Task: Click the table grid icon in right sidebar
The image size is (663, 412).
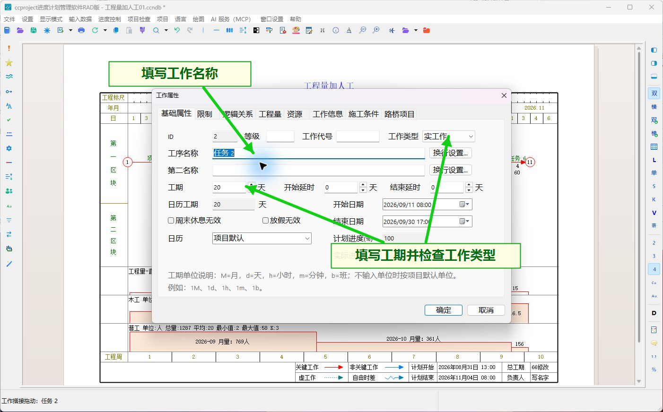Action: [654, 147]
